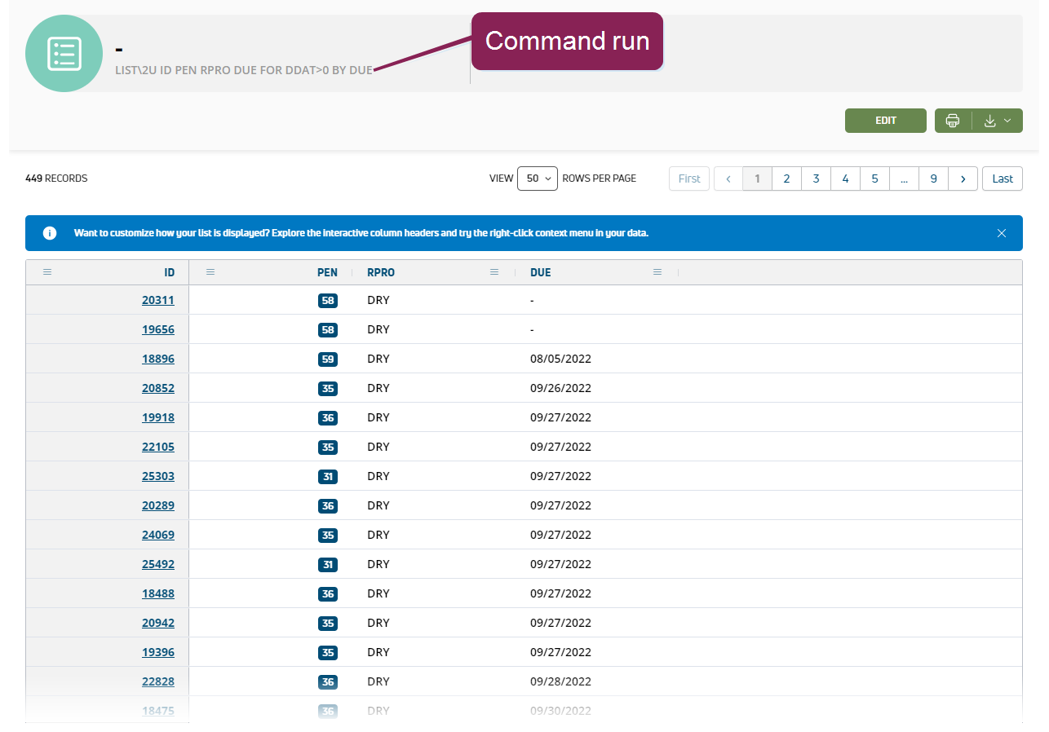Click the info icon in the banner

tap(50, 233)
